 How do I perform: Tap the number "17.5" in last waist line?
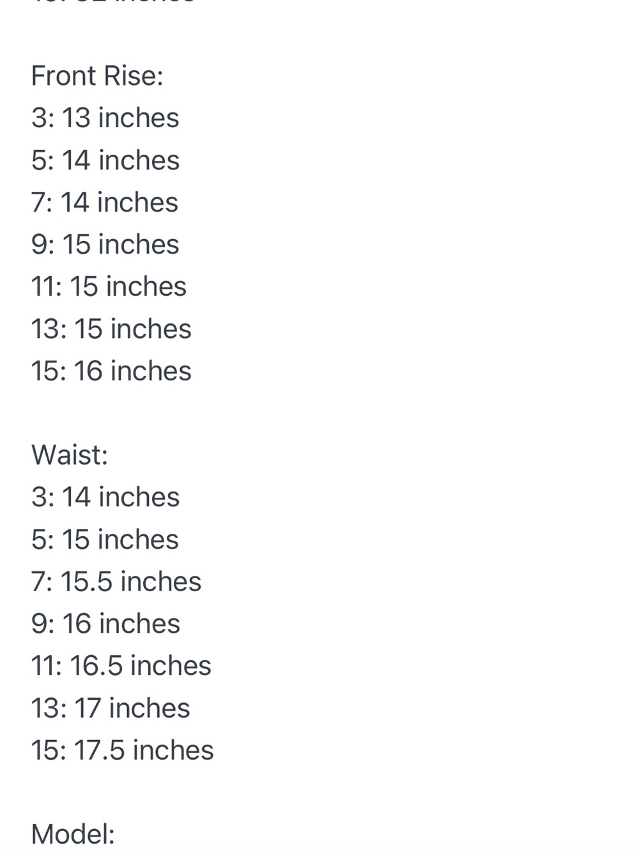point(99,751)
